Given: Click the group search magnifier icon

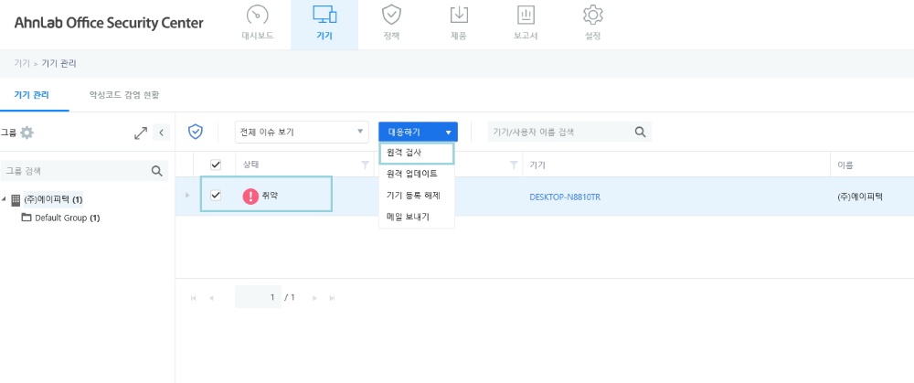Looking at the screenshot, I should pyautogui.click(x=157, y=171).
